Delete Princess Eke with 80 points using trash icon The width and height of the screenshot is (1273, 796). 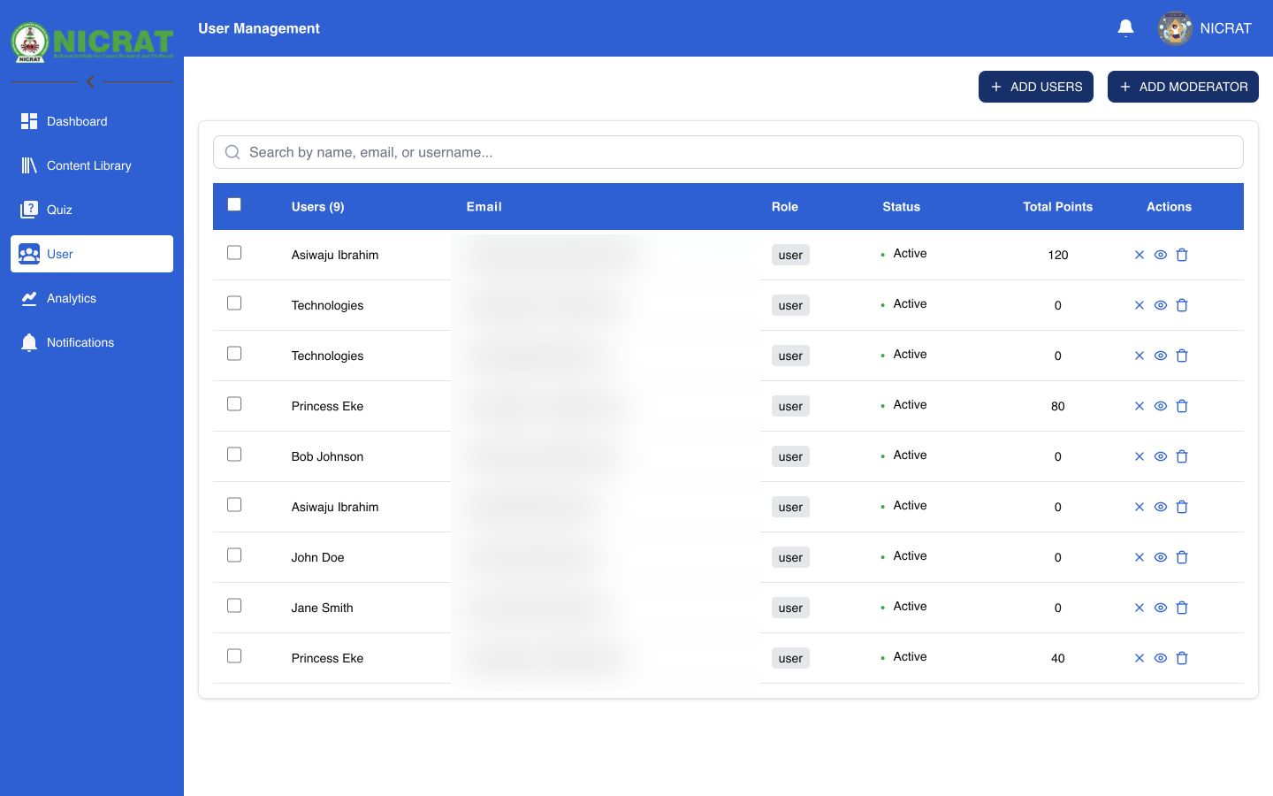click(1182, 406)
